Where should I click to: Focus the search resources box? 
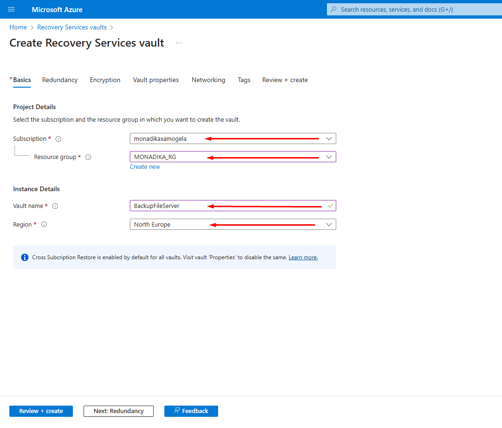414,9
